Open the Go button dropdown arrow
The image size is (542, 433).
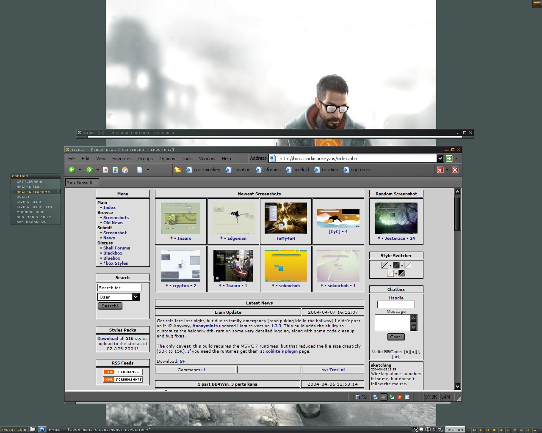[456, 159]
